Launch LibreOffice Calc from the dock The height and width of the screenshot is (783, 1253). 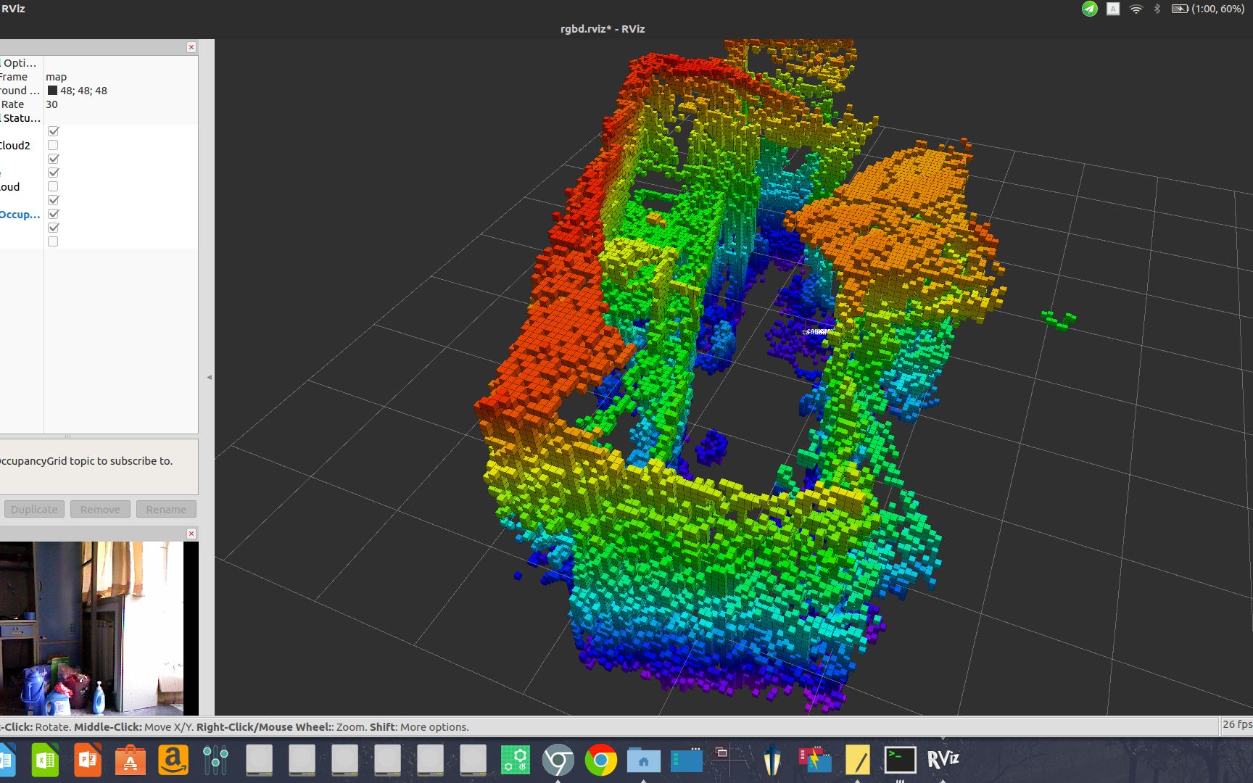click(45, 760)
